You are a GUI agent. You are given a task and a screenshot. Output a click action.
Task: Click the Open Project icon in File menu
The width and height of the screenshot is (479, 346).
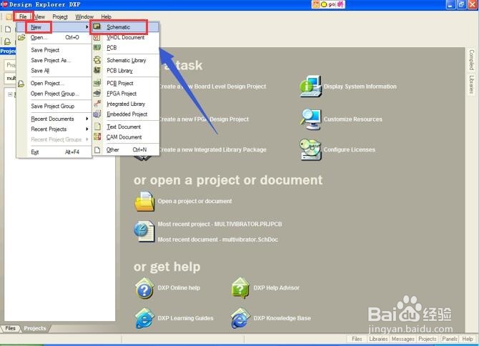tap(21, 84)
